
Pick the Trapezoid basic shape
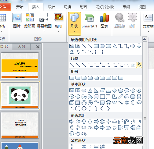pyautogui.click(x=108, y=90)
